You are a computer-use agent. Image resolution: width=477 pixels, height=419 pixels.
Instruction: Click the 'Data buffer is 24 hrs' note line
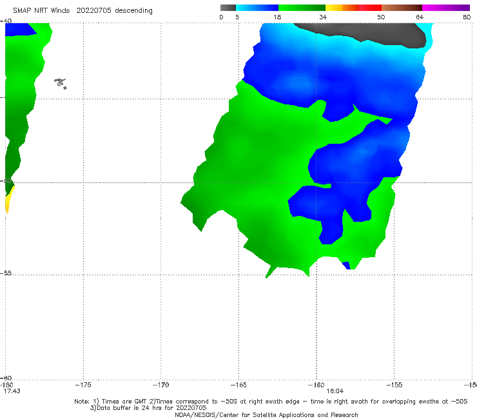[x=148, y=408]
